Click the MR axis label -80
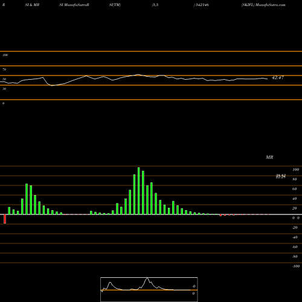The width and height of the screenshot is (302, 302). (295, 257)
